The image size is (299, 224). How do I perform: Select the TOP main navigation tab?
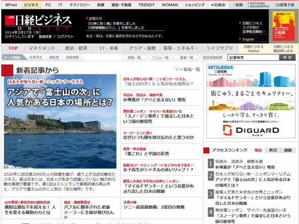click(x=13, y=48)
